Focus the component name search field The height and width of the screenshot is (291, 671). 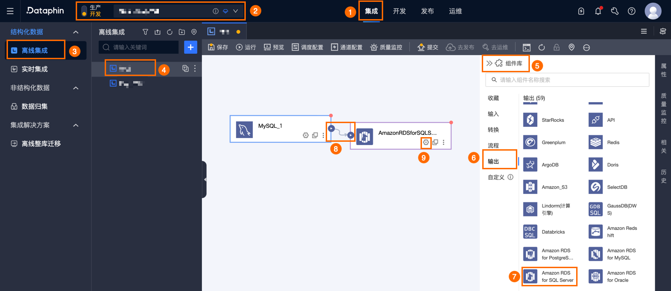pyautogui.click(x=567, y=80)
